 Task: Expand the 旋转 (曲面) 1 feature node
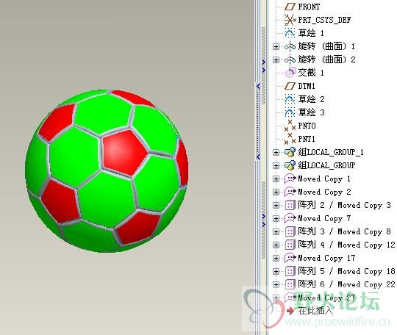276,46
